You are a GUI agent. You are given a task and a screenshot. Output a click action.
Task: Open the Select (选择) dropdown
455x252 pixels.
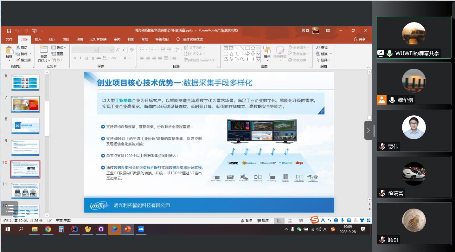(324, 60)
